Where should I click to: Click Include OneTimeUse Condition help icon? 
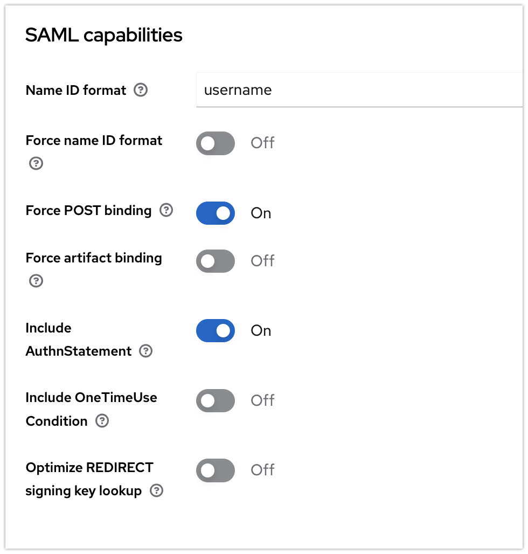pyautogui.click(x=102, y=421)
